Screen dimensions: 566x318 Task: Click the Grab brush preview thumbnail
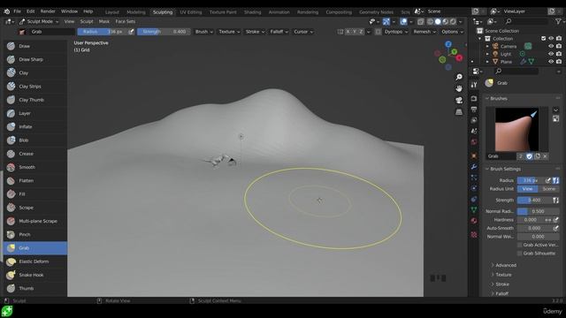pos(516,130)
